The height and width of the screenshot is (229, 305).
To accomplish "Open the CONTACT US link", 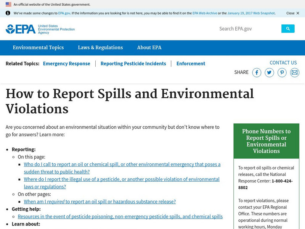I will [x=283, y=63].
